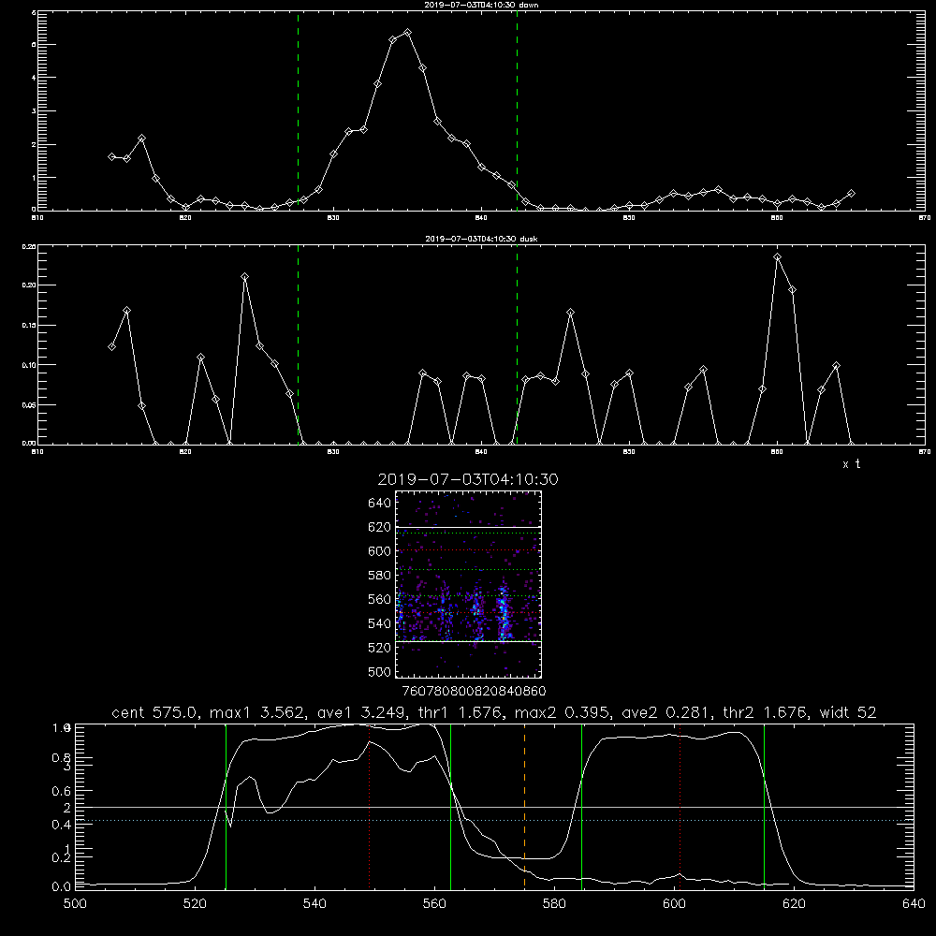Screen dimensions: 936x936
Task: Click the dusk plot title text
Action: pos(481,239)
